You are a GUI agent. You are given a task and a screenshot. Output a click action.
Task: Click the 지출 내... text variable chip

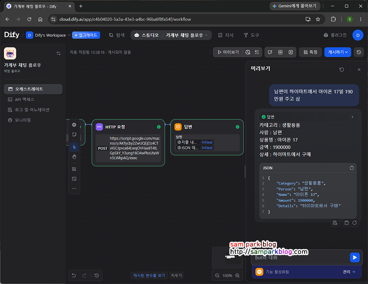tap(195, 142)
